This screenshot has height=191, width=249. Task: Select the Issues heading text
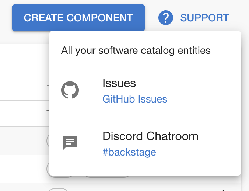(x=119, y=83)
